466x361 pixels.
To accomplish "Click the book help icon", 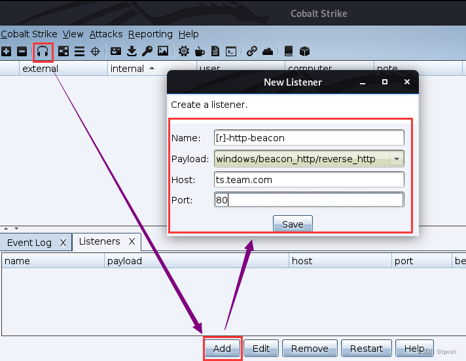I will pyautogui.click(x=289, y=52).
